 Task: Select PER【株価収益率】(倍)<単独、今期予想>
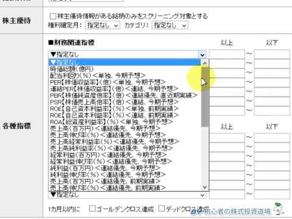(125, 82)
